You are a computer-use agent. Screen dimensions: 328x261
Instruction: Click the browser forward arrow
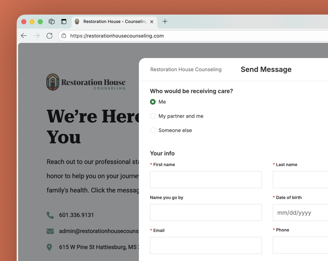(x=37, y=36)
